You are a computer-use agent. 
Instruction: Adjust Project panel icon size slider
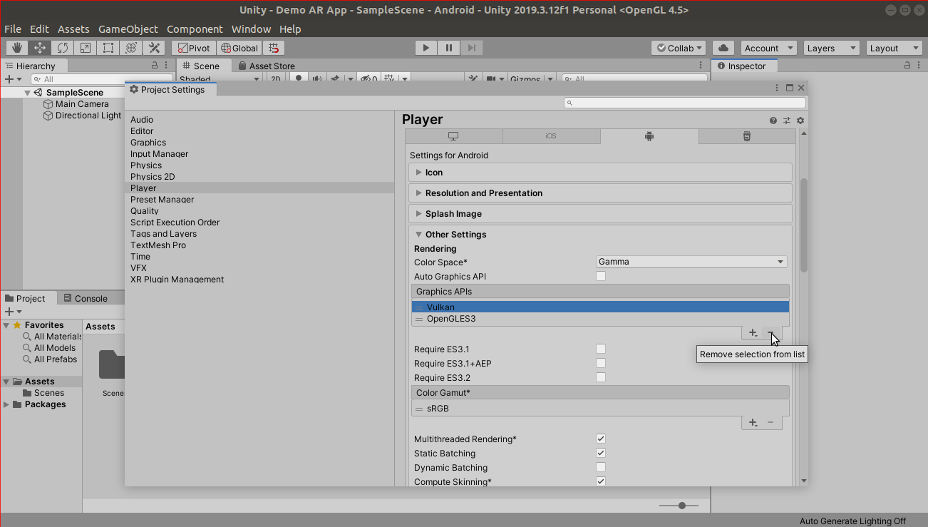tap(681, 506)
